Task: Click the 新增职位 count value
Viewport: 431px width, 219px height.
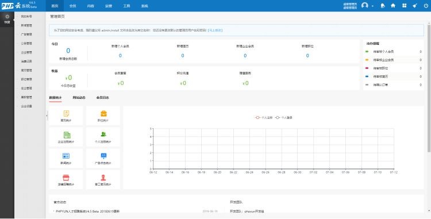Action: 307,56
